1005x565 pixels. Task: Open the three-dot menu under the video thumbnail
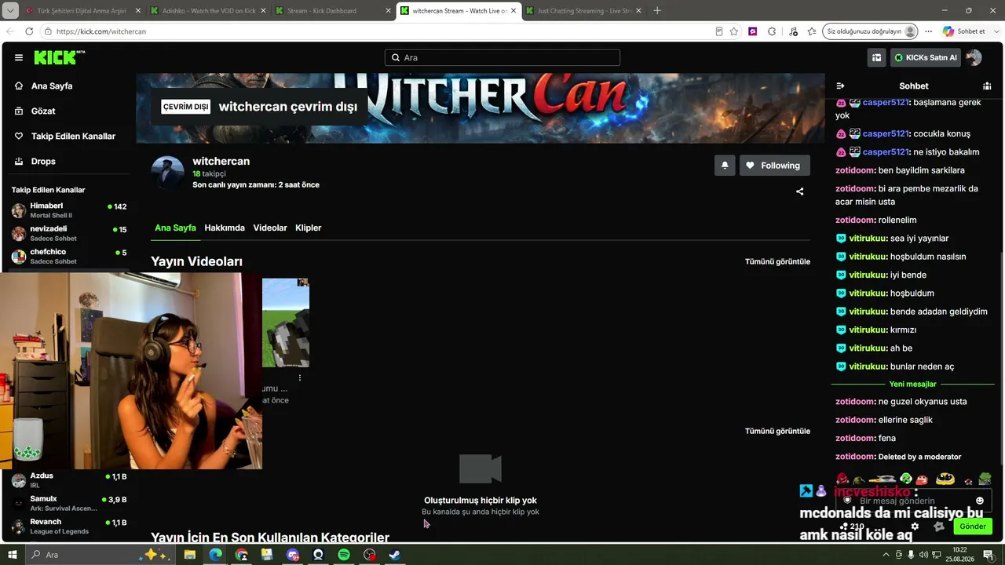pyautogui.click(x=300, y=377)
